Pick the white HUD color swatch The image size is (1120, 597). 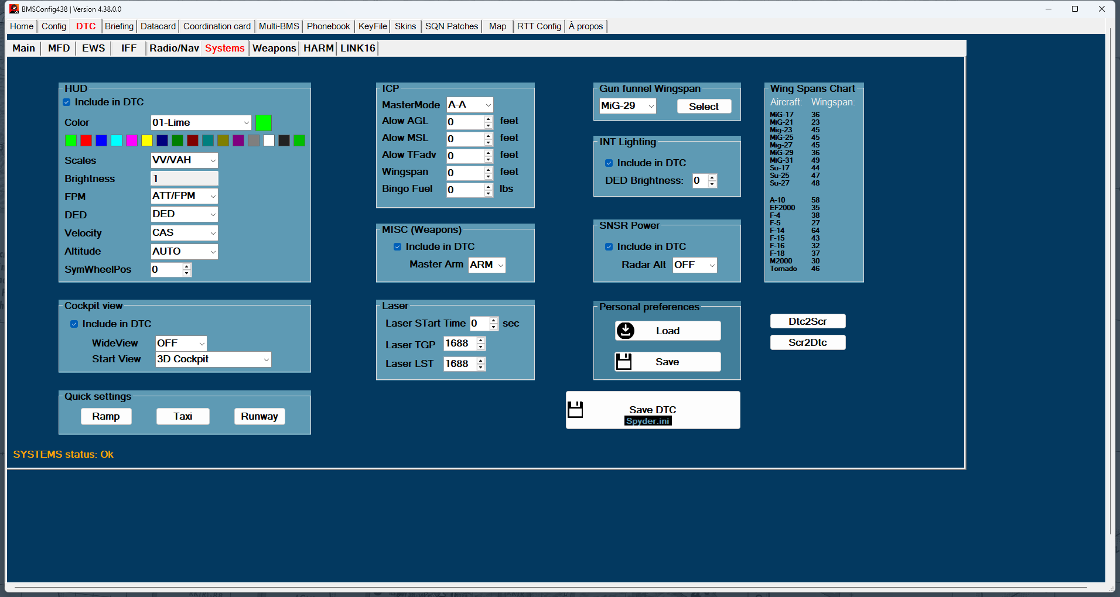(x=269, y=141)
